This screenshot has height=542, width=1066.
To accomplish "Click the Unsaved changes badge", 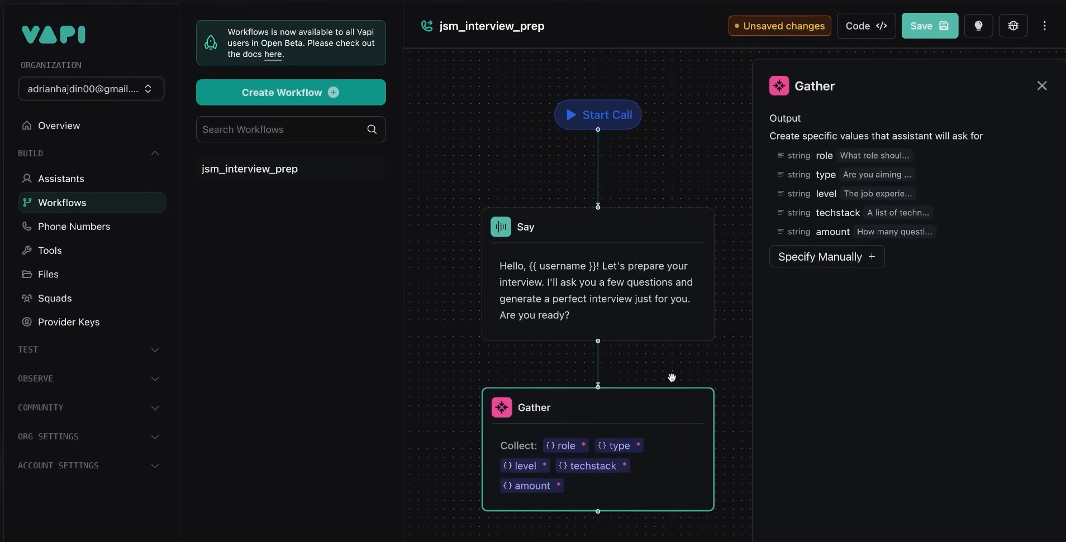I will tap(779, 26).
